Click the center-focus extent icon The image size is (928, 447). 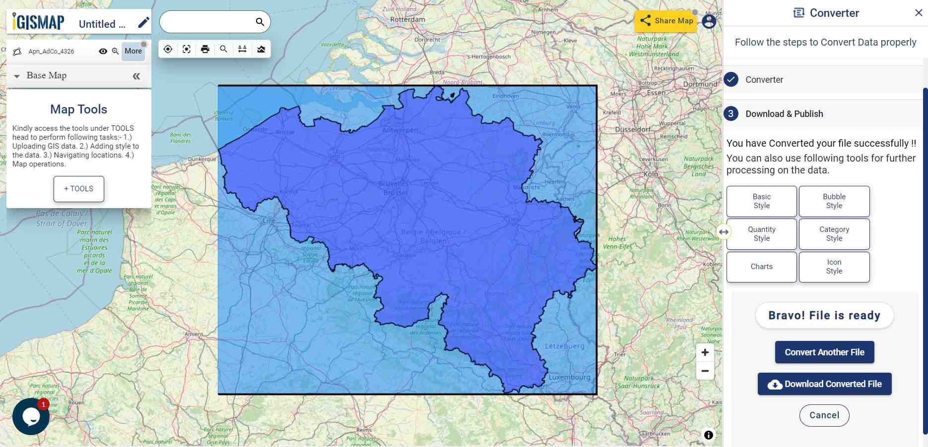187,49
